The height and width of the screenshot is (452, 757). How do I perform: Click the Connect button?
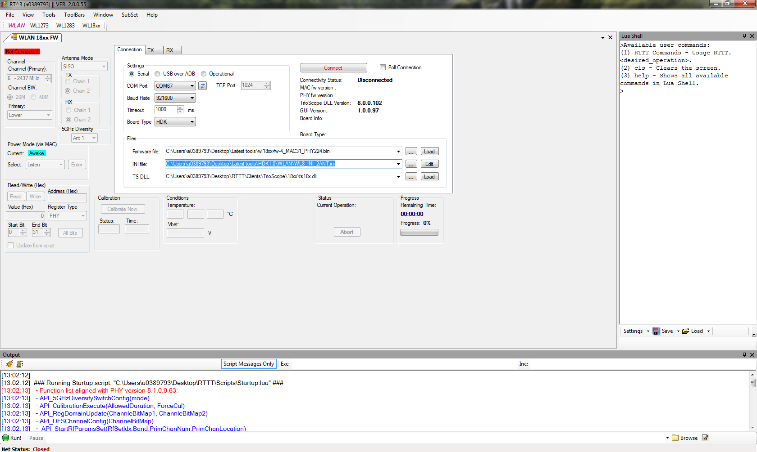[333, 67]
